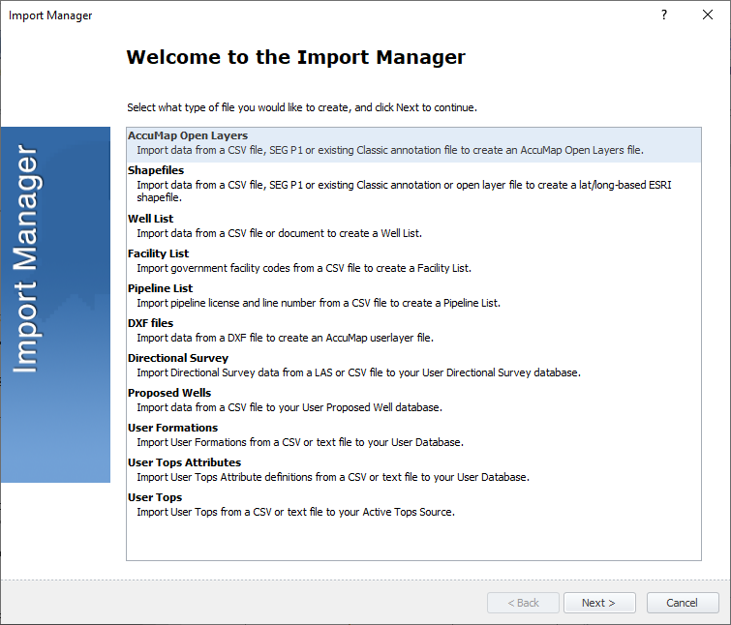Pick Proposed Wells in the list
This screenshot has height=625, width=731.
(x=169, y=393)
